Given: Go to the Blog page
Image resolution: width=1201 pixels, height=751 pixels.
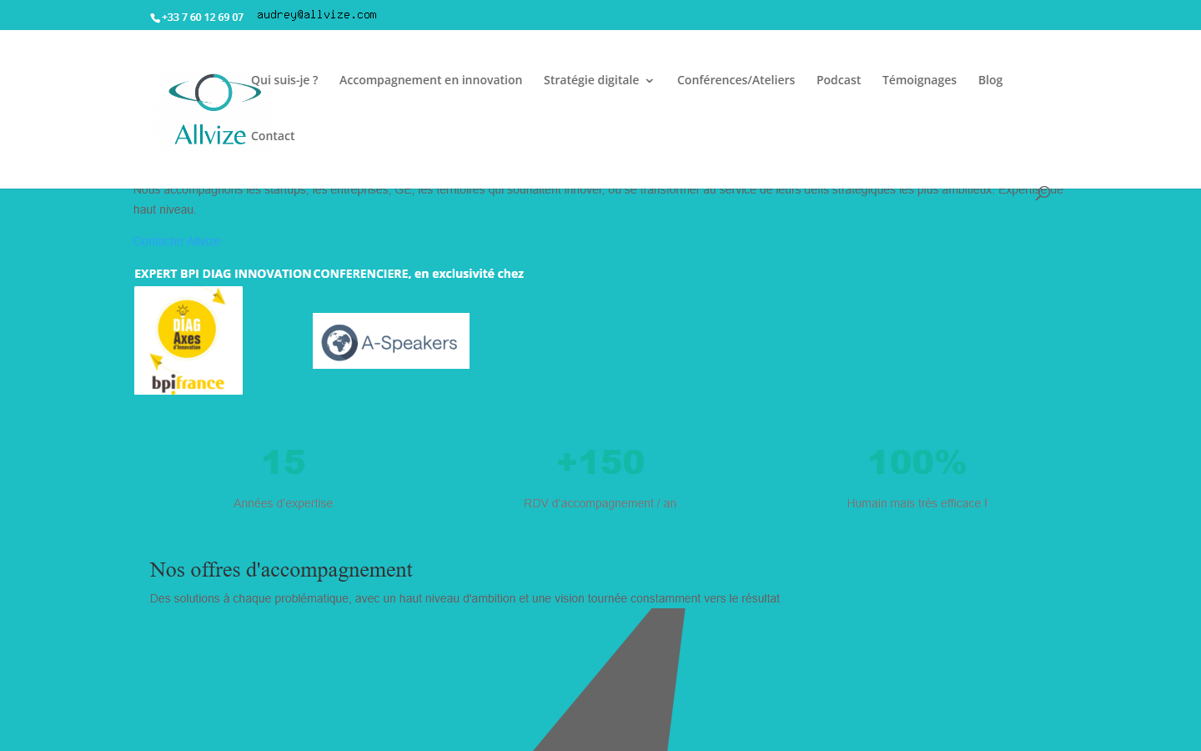Looking at the screenshot, I should point(990,80).
